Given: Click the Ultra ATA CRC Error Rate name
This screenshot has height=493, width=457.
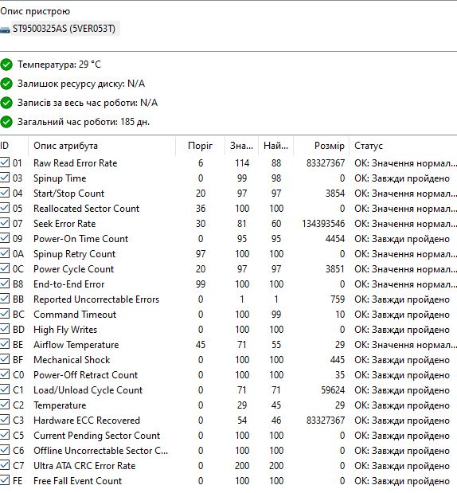Looking at the screenshot, I should click(84, 466).
